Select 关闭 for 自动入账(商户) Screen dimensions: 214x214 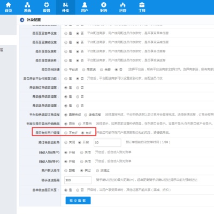coord(81,152)
